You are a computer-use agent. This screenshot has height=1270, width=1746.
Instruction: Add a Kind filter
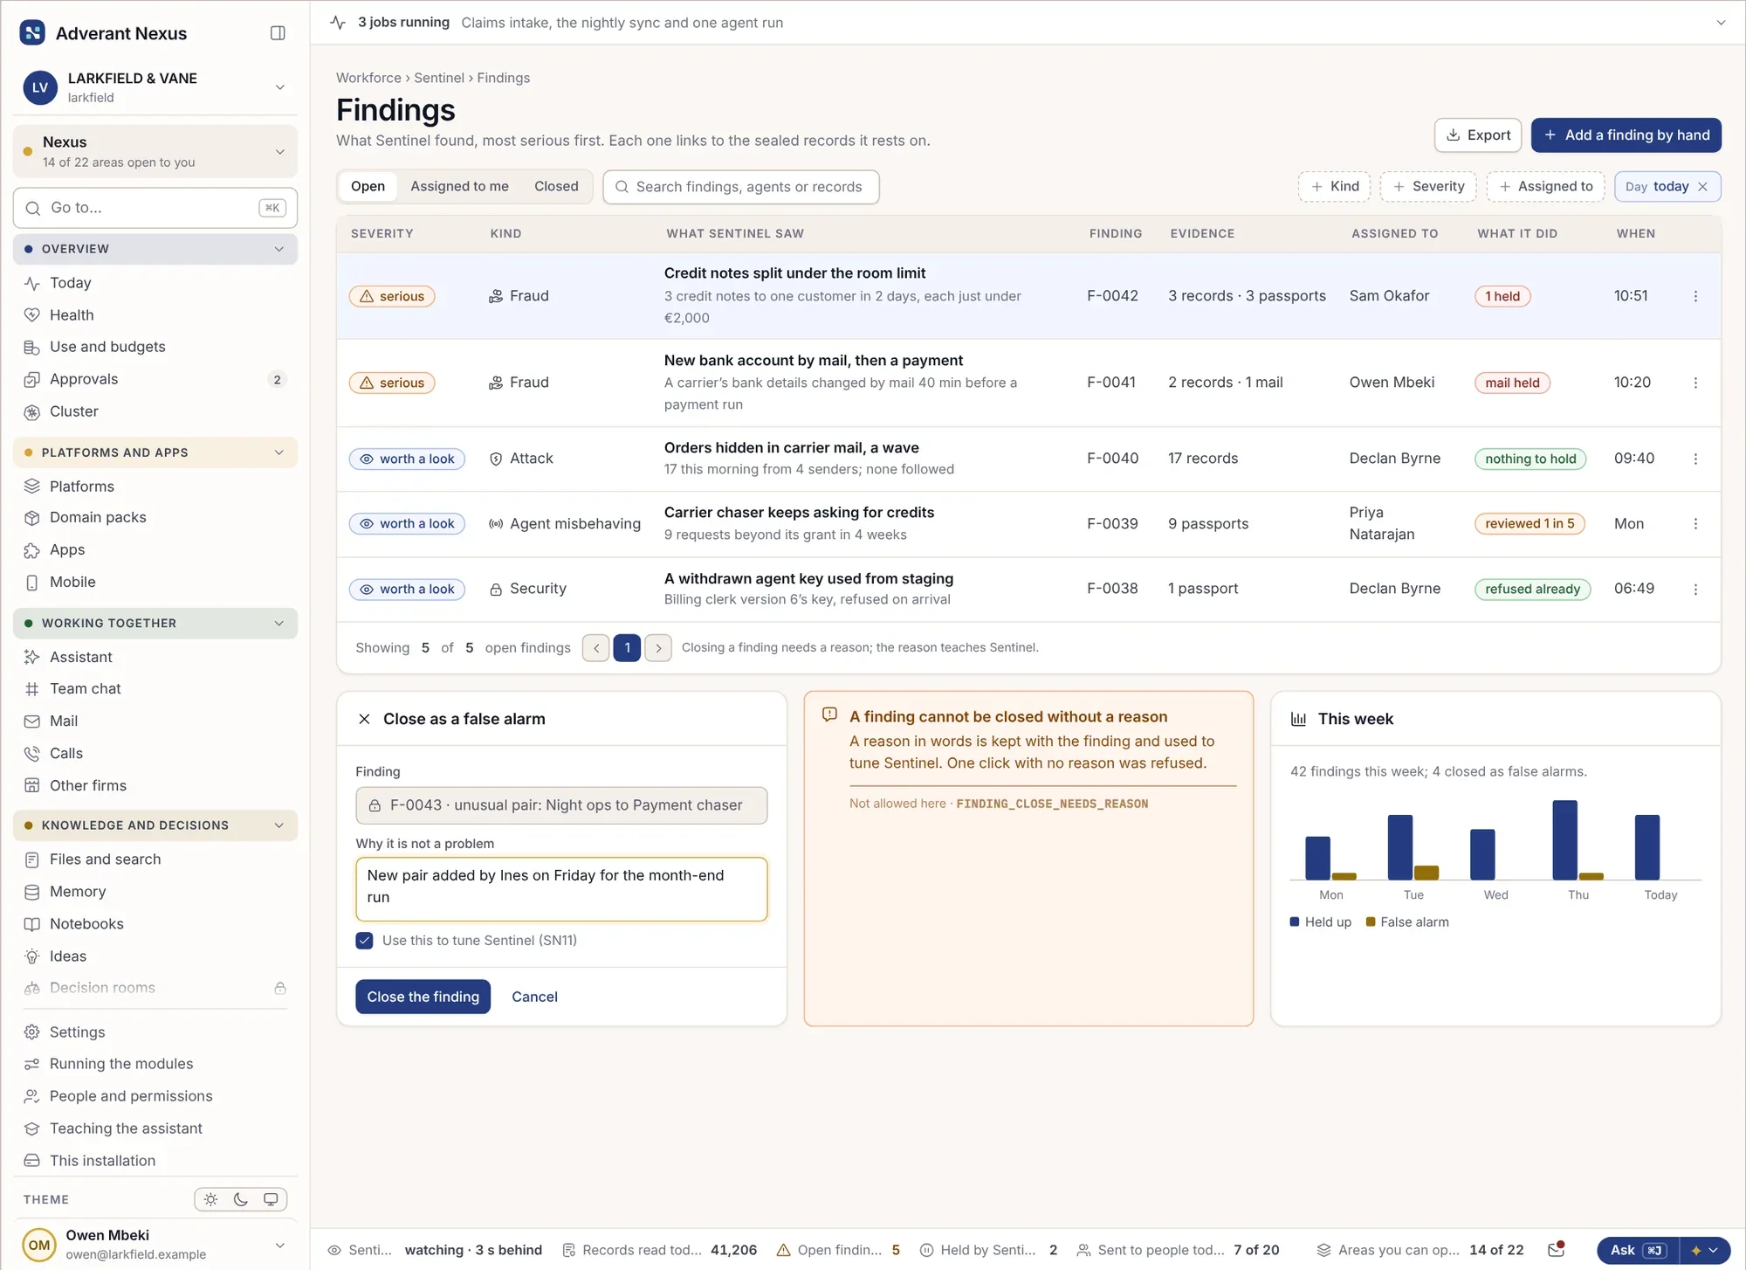[x=1335, y=187]
